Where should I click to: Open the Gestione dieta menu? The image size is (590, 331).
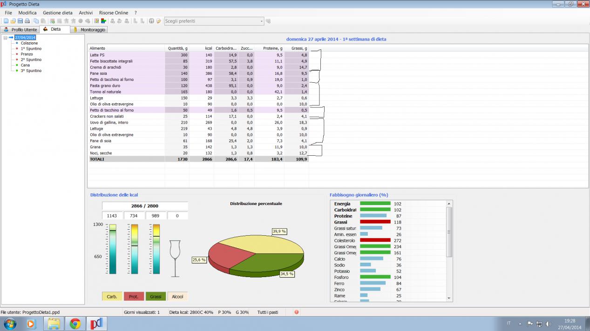[57, 13]
